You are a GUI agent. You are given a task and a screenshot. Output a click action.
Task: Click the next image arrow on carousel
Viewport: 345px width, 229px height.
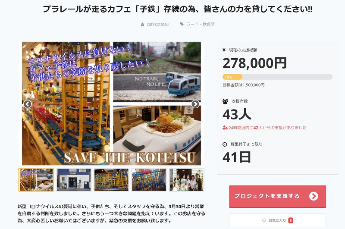pyautogui.click(x=195, y=104)
